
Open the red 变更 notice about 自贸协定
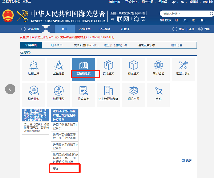pos(67,37)
